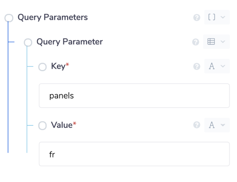Click the Query Parameters label
The width and height of the screenshot is (237, 182).
pos(53,17)
